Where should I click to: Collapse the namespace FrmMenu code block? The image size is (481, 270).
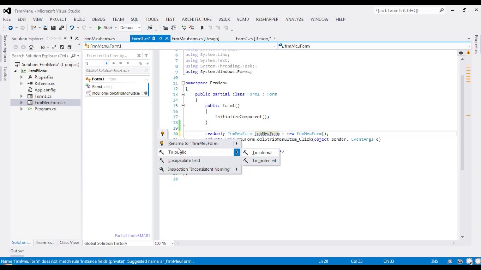pyautogui.click(x=183, y=83)
